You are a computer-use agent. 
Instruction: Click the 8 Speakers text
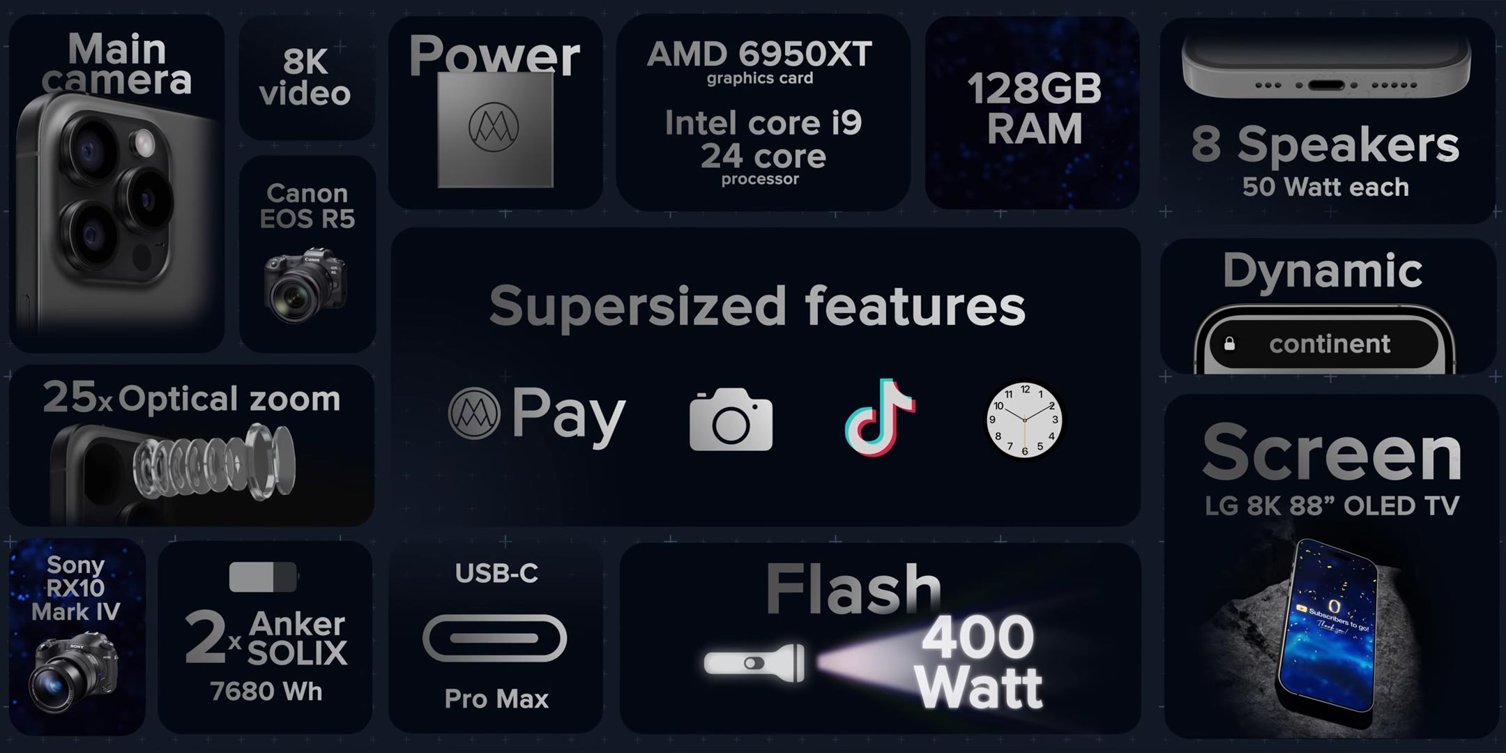[1325, 144]
